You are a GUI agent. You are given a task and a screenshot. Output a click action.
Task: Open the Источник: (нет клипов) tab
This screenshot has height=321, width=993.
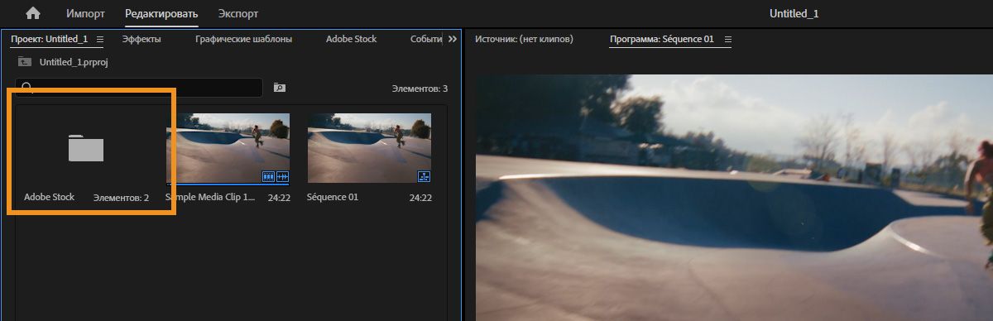524,39
